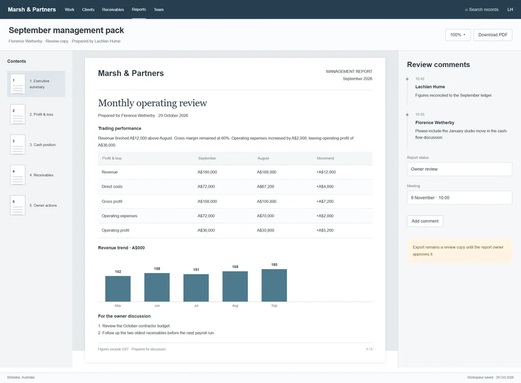Open '1. Executive summary' contents label
This screenshot has width=521, height=383.
tap(39, 84)
